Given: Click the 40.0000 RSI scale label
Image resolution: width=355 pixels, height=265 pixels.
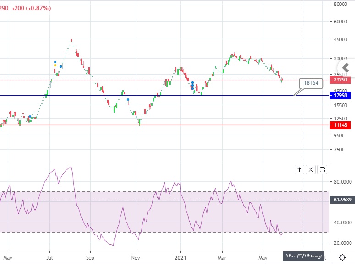Looking at the screenshot, I should (343, 222).
